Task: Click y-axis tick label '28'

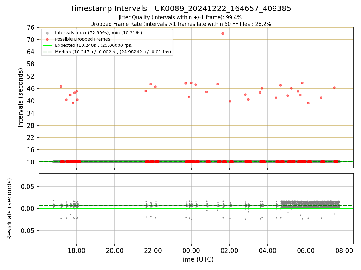Action: pyautogui.click(x=31, y=125)
